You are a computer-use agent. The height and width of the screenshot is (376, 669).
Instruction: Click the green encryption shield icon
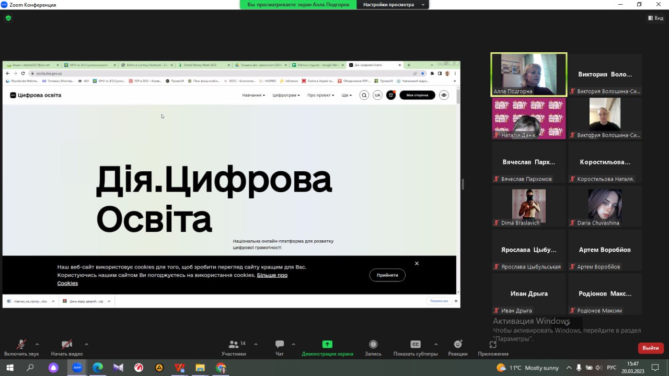coord(8,18)
